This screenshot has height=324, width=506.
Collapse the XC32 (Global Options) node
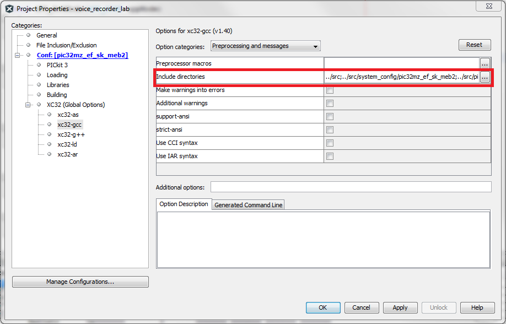coord(29,105)
